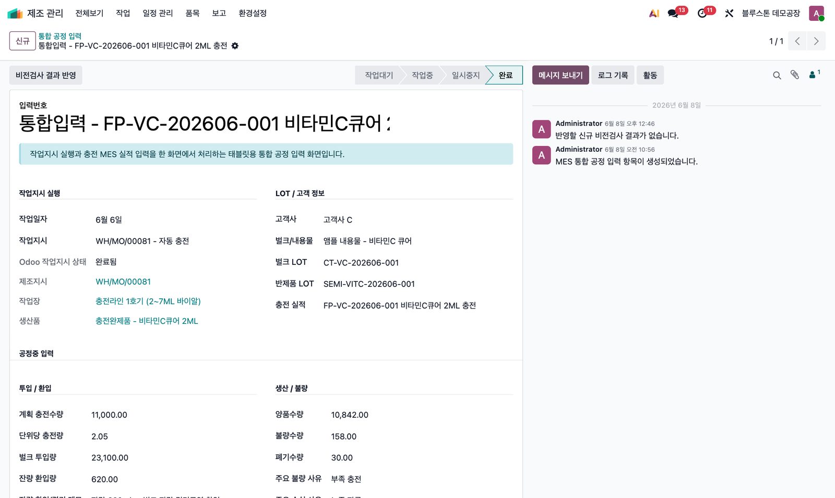Viewport: 835px width, 498px height.
Task: Open the 전체보기 menu
Action: click(89, 13)
